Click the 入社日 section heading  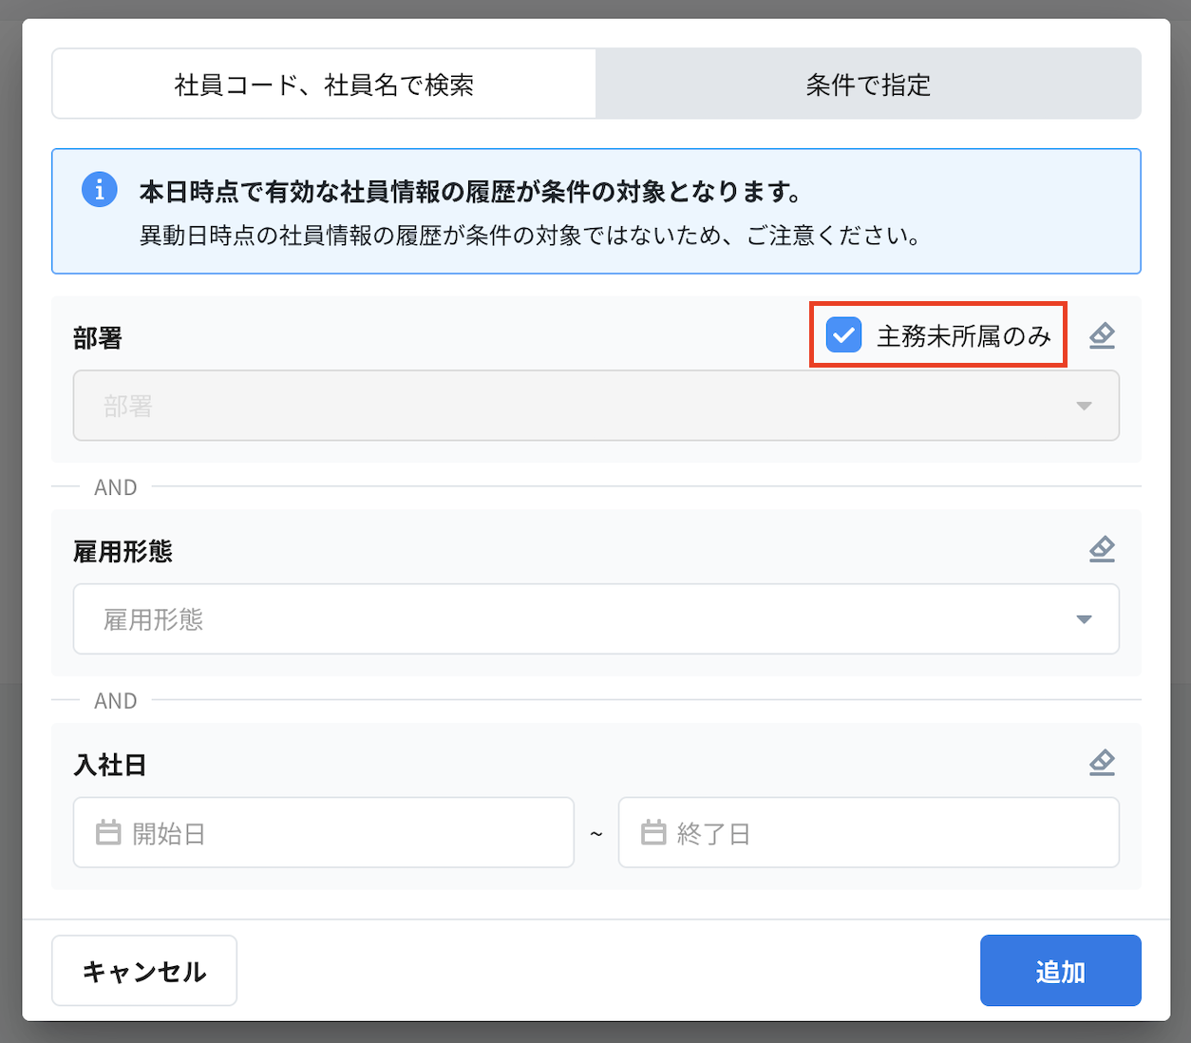point(110,765)
